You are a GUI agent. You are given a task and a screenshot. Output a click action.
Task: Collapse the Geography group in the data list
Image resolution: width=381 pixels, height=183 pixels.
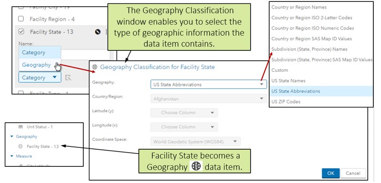tap(12, 136)
